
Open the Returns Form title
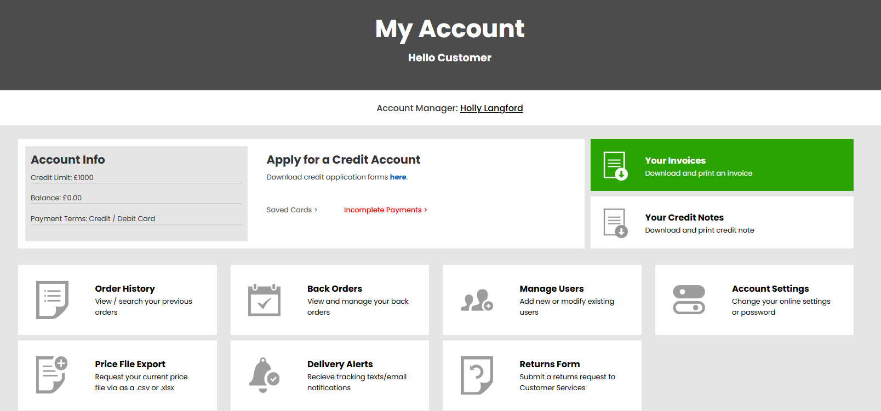(550, 364)
